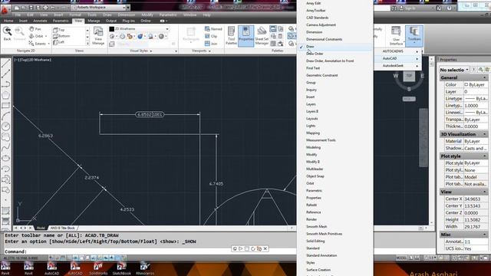
Task: Collapse the General properties section
Action: pos(485,77)
